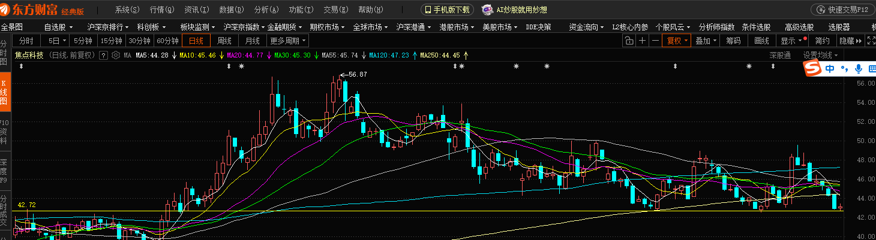Click the fullscreen expand icon

coord(870,41)
